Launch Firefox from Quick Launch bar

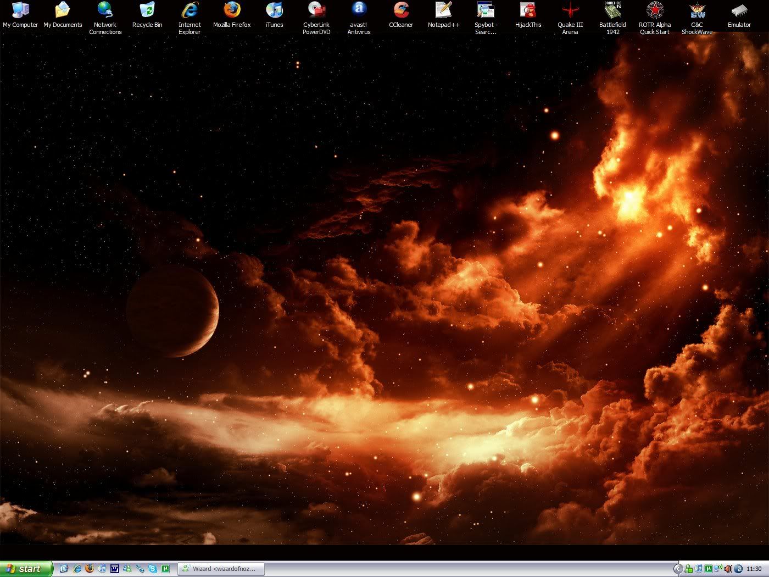coord(90,569)
